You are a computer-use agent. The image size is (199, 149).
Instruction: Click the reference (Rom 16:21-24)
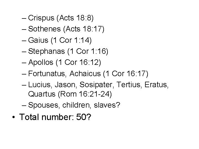click(x=85, y=94)
